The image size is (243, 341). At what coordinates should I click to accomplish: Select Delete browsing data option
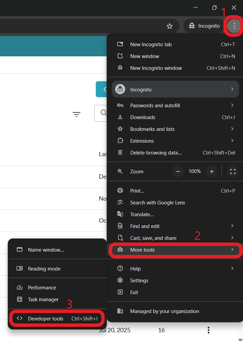coord(175,152)
